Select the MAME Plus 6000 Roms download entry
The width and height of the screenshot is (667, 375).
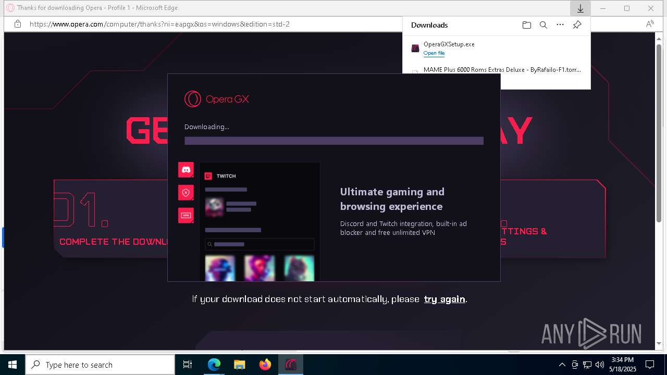(x=497, y=70)
